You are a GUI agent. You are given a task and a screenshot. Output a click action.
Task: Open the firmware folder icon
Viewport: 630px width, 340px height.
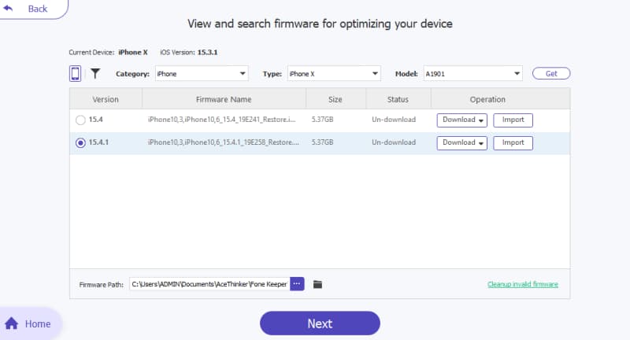click(317, 284)
